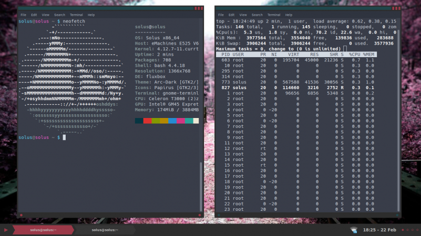Select process row PID 295 root
The height and width of the screenshot is (236, 421).
pyautogui.click(x=296, y=71)
